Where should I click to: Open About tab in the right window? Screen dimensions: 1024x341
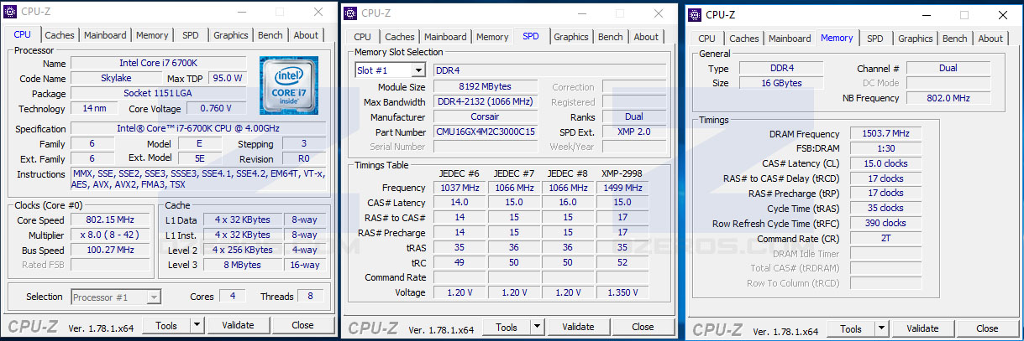(990, 39)
